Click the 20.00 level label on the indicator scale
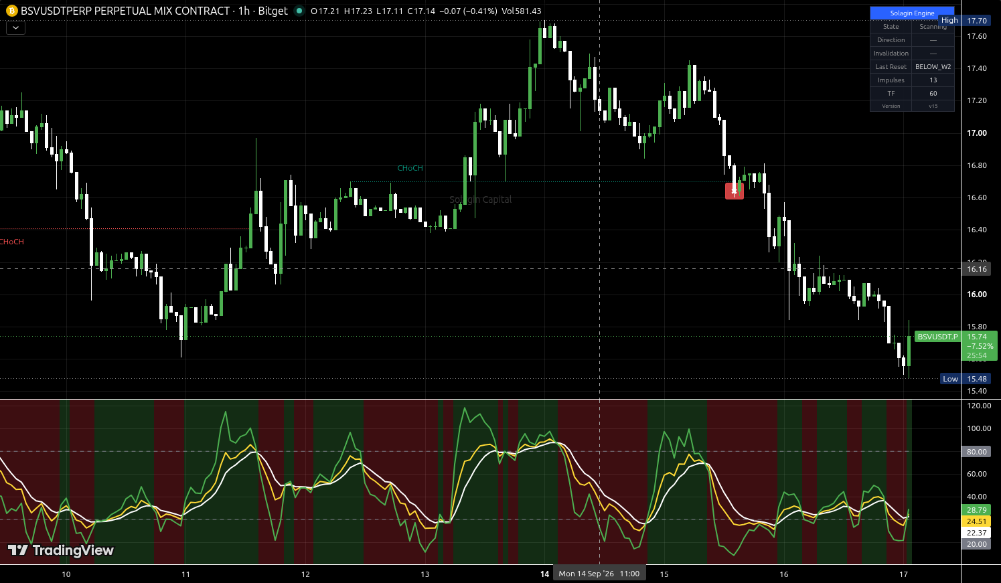The width and height of the screenshot is (1001, 583). [976, 544]
